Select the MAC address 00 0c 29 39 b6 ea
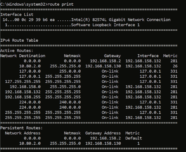 click(35, 20)
